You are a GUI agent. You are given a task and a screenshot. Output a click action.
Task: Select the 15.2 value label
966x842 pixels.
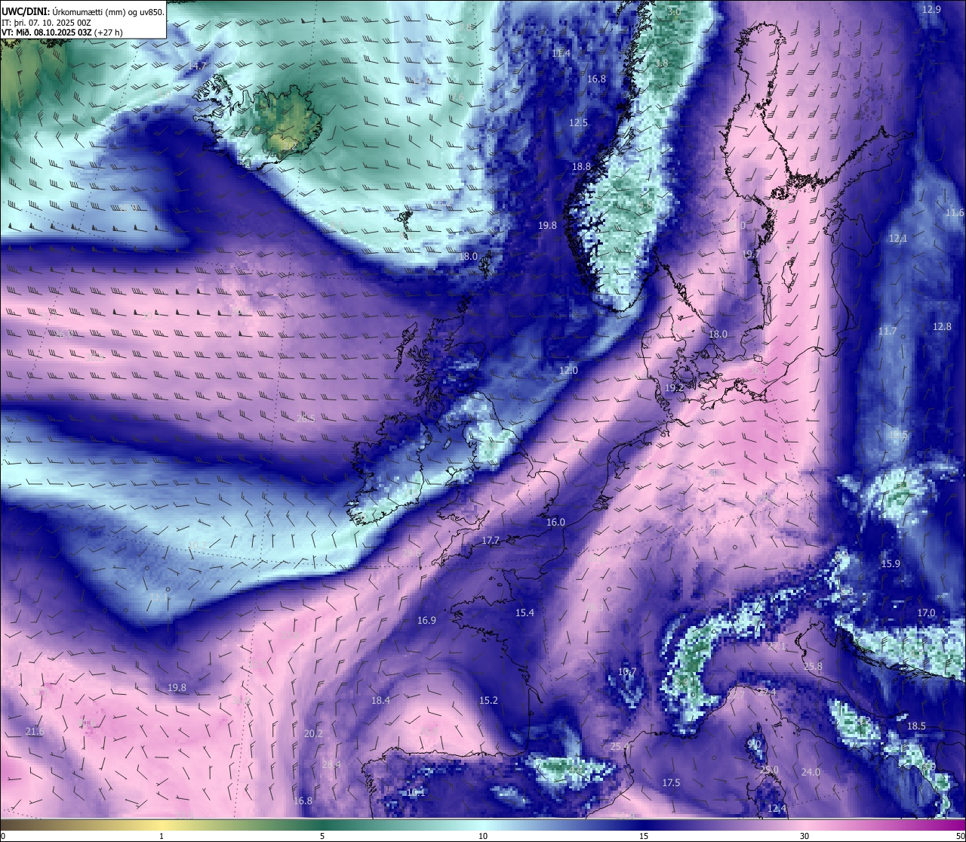tap(488, 700)
